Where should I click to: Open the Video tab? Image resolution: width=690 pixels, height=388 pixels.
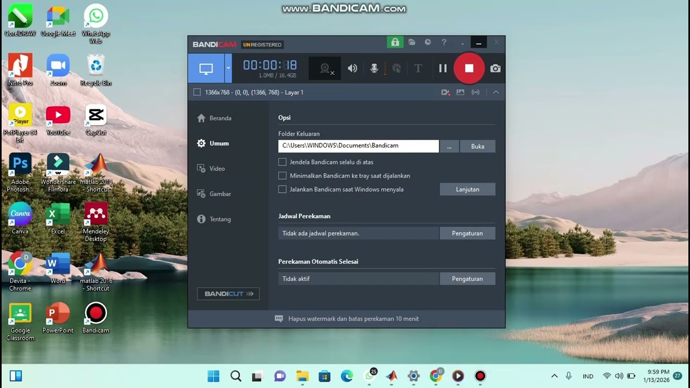tap(211, 169)
